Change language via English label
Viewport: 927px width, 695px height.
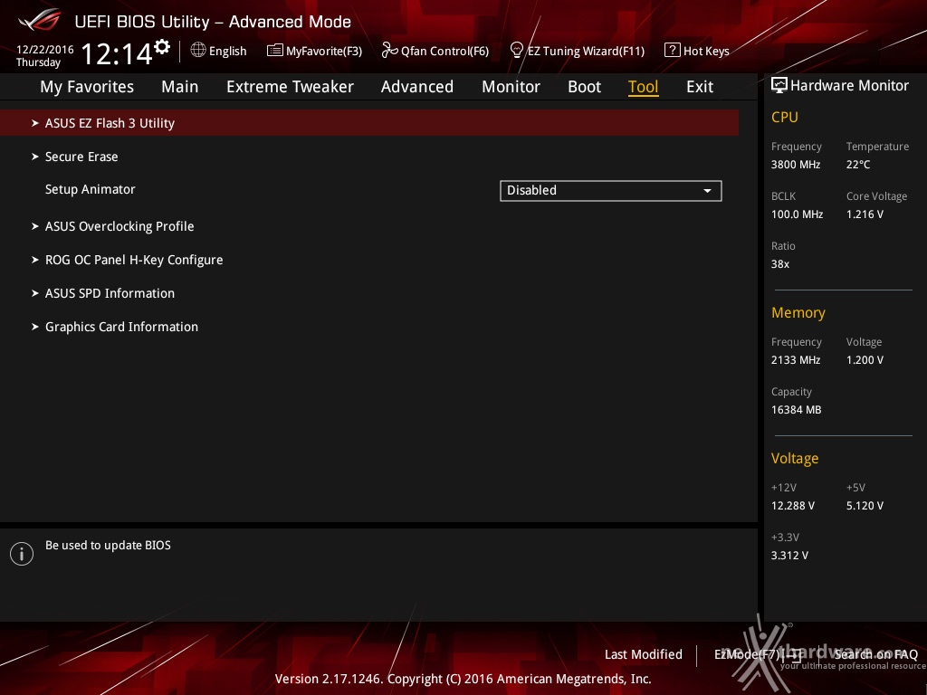click(227, 51)
